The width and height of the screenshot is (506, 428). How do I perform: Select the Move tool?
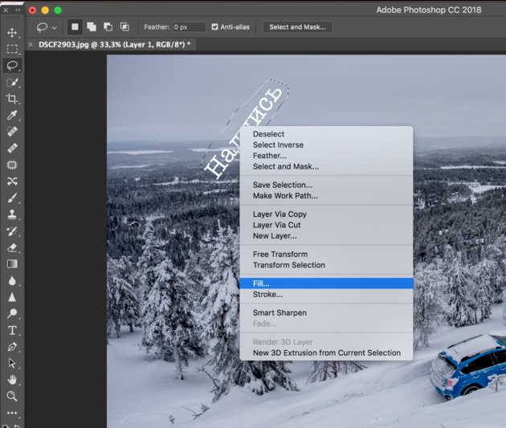click(12, 33)
